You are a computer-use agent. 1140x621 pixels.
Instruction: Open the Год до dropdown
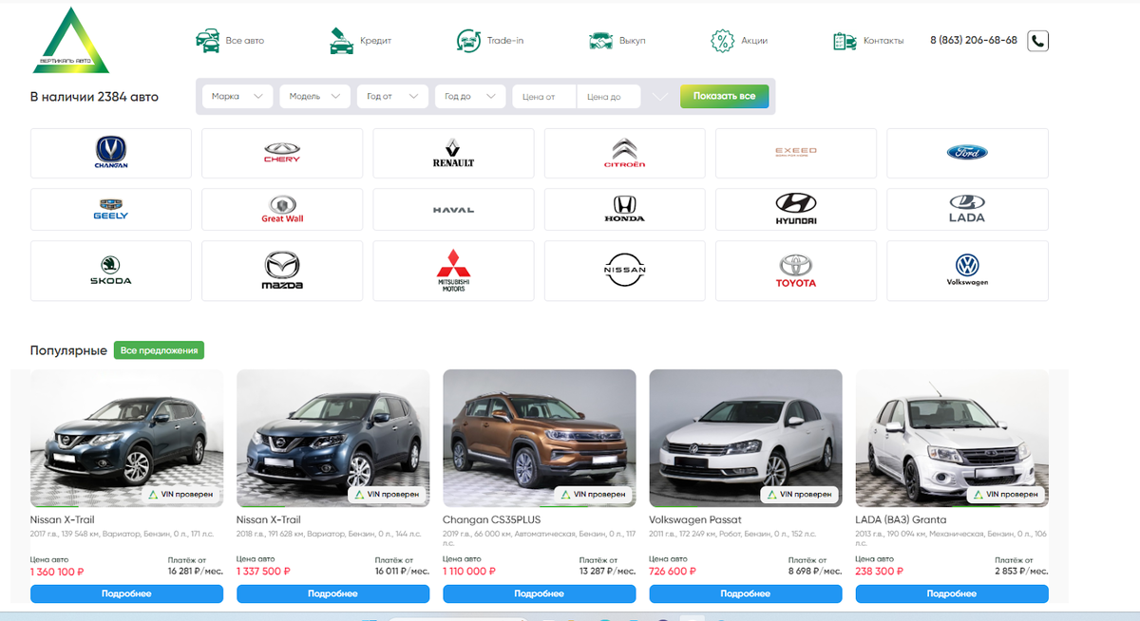click(471, 96)
